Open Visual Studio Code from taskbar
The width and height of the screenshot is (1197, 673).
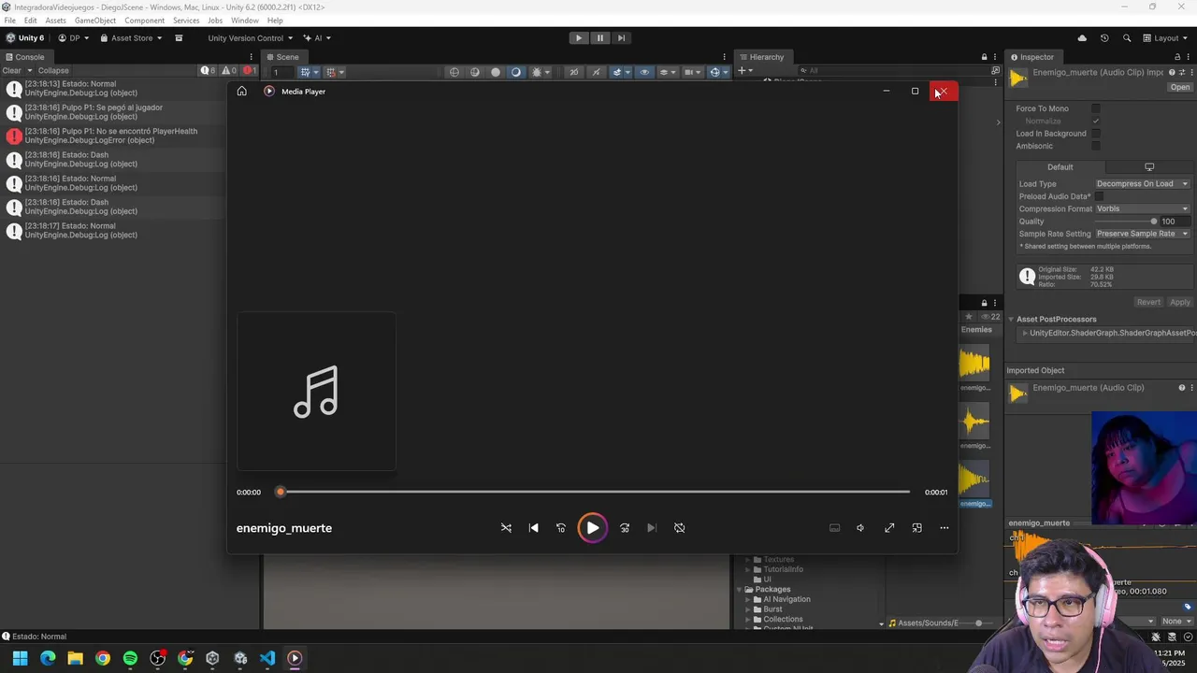pos(267,658)
